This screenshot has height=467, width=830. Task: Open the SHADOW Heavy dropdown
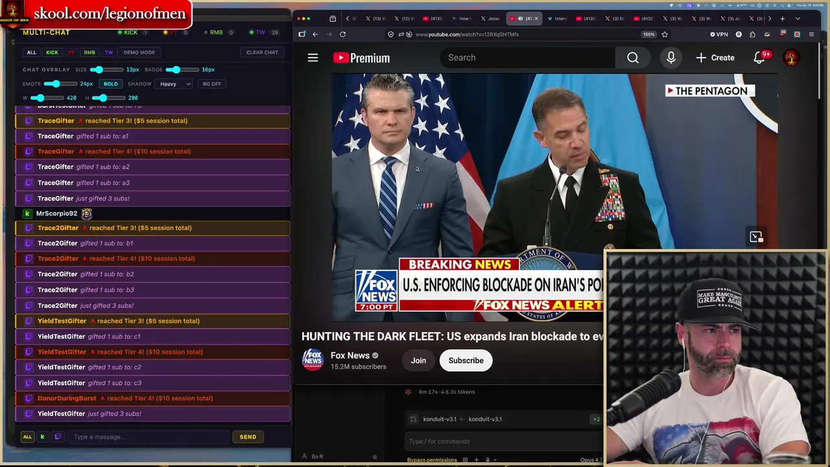174,84
